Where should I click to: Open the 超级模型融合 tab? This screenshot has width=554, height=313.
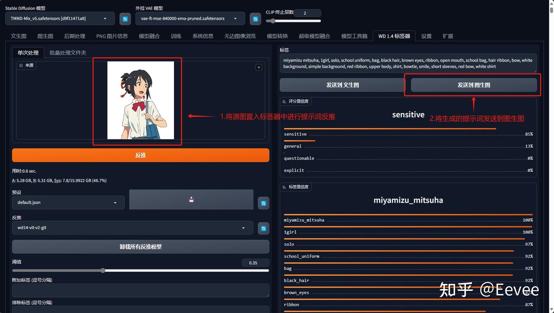(x=314, y=36)
